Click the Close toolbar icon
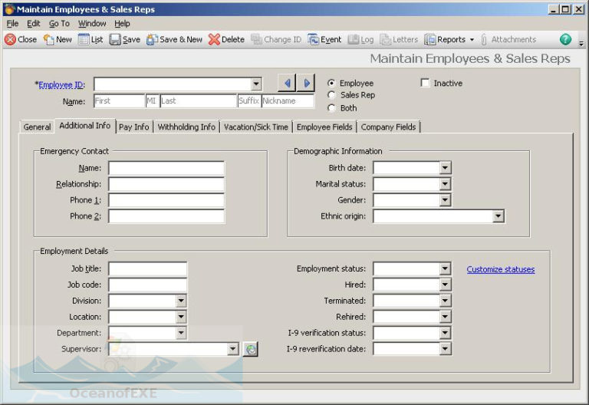The image size is (589, 405). click(11, 39)
